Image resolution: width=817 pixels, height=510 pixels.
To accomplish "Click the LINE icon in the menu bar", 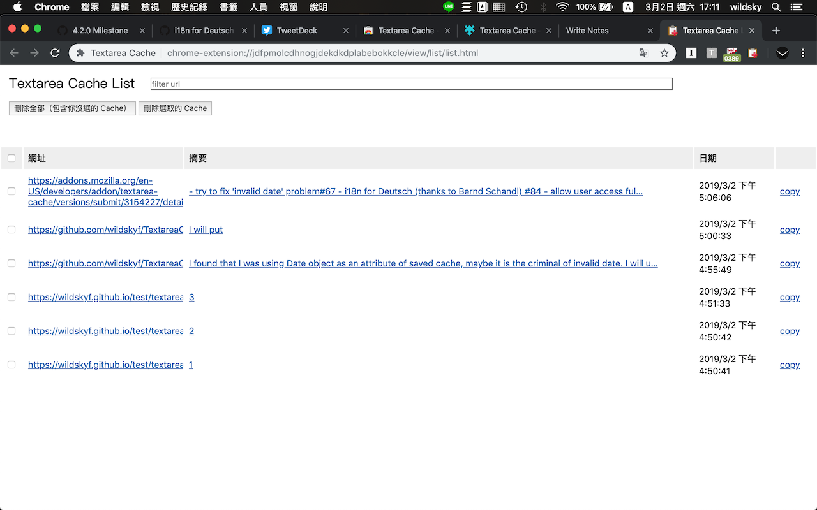I will [x=447, y=7].
